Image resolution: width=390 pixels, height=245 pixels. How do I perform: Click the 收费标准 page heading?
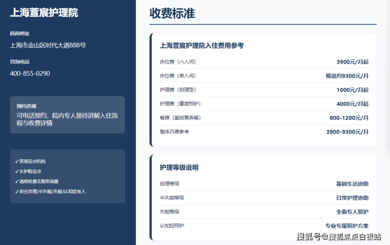[x=172, y=13]
